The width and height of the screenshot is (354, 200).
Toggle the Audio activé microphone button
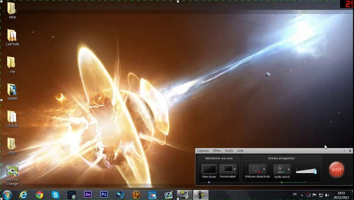pos(280,169)
